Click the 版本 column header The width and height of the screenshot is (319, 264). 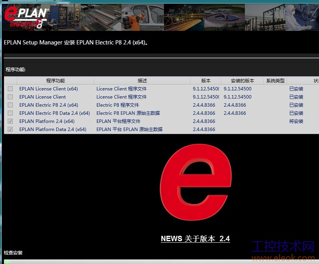pyautogui.click(x=206, y=81)
